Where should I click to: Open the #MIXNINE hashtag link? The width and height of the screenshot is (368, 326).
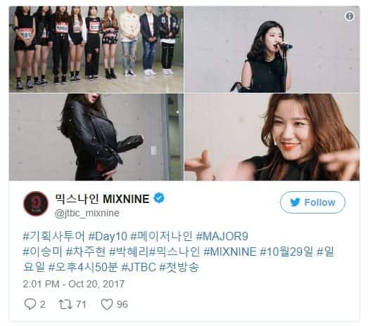coord(230,252)
